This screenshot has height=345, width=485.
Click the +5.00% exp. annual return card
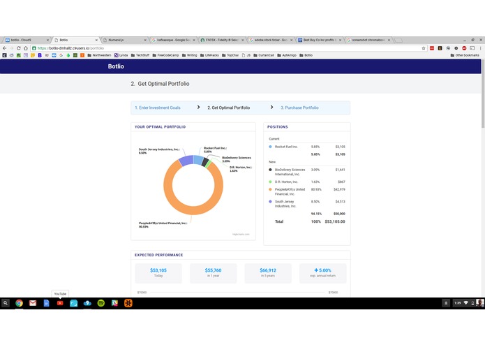point(322,273)
